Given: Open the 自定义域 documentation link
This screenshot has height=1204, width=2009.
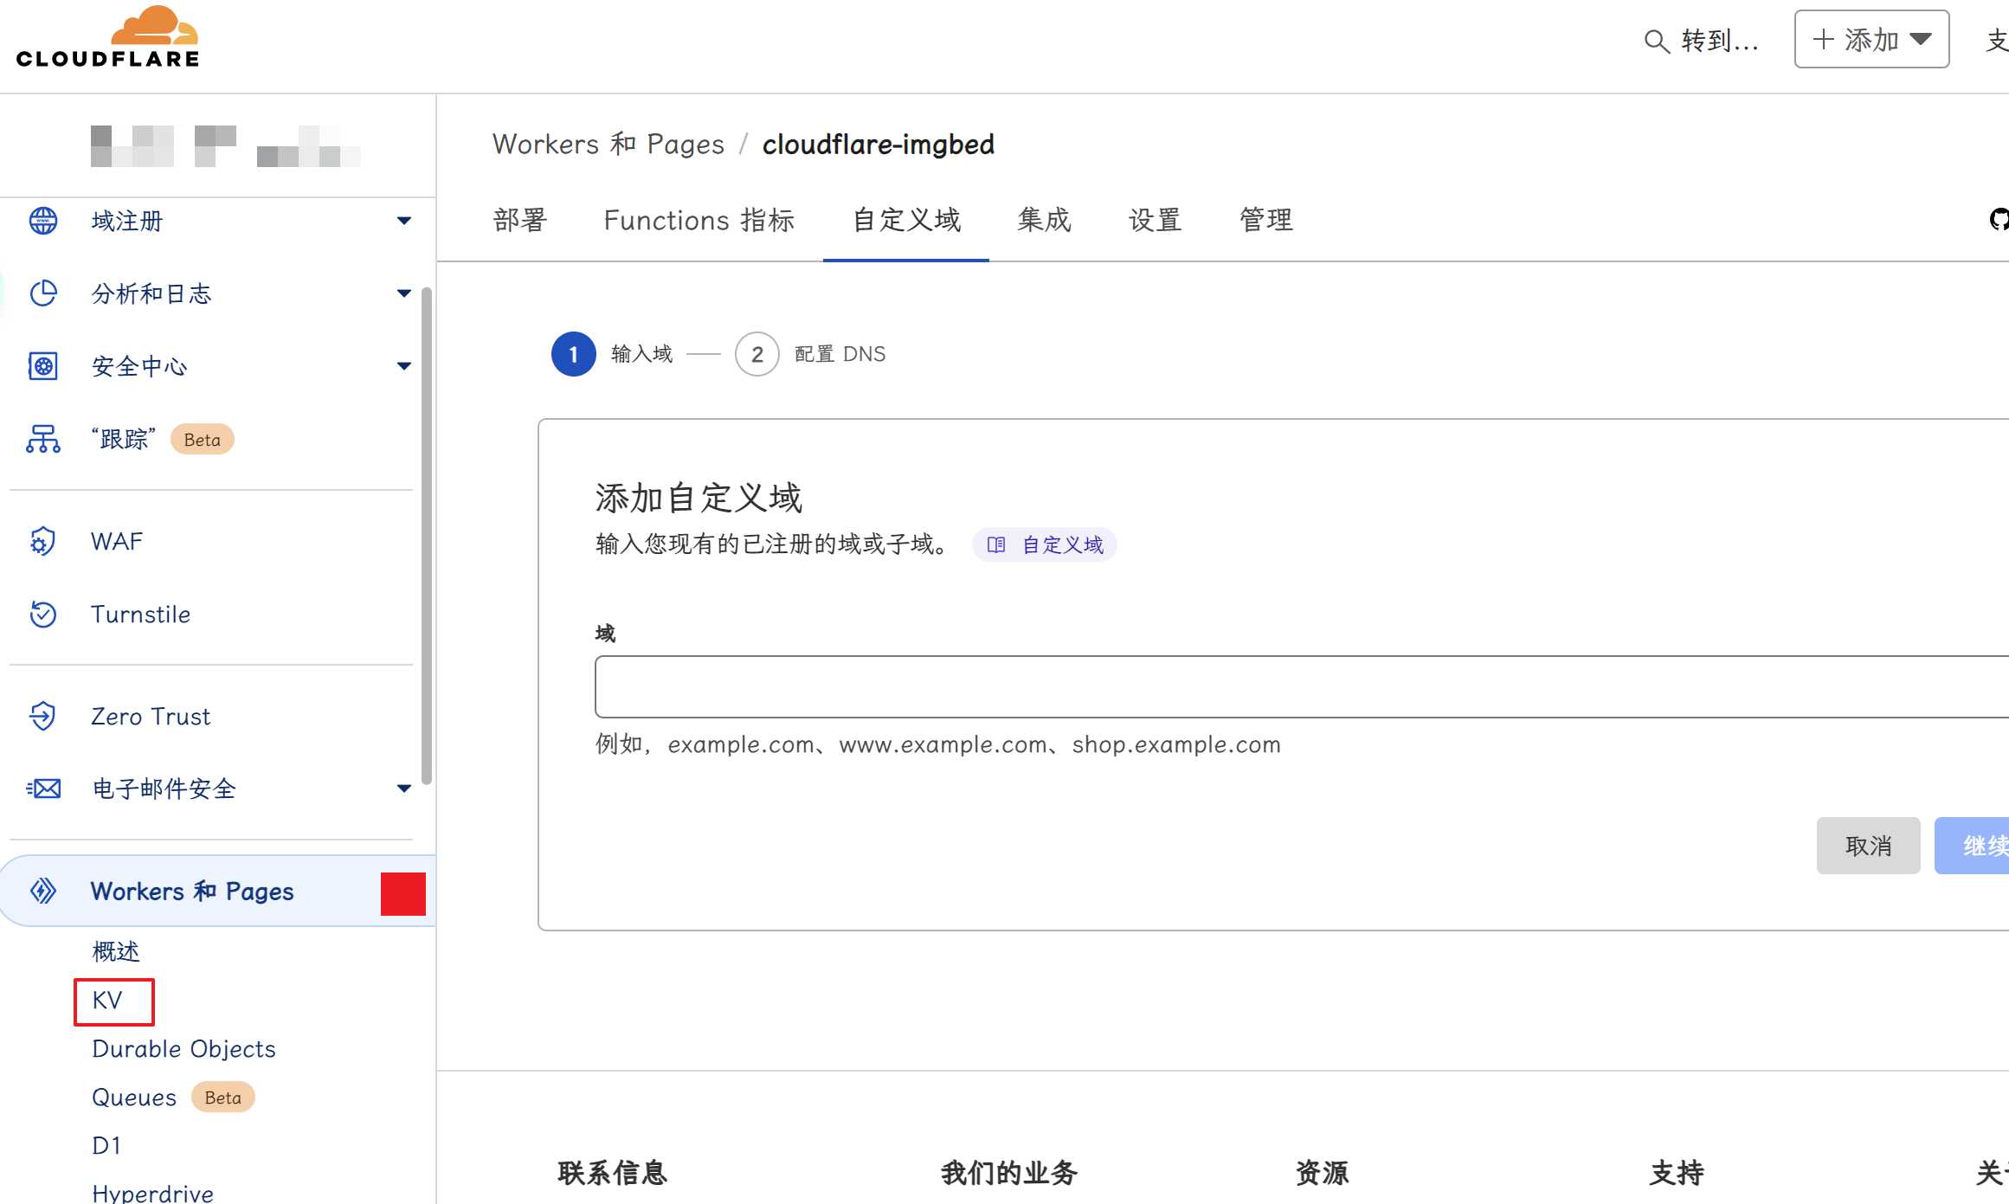Looking at the screenshot, I should (x=1045, y=544).
